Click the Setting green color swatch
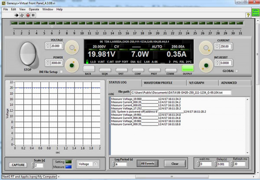The height and width of the screenshot is (180, 260). 68,162
